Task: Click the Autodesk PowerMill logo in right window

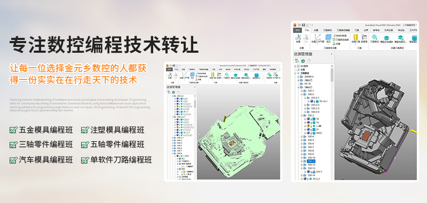Action: (295, 25)
